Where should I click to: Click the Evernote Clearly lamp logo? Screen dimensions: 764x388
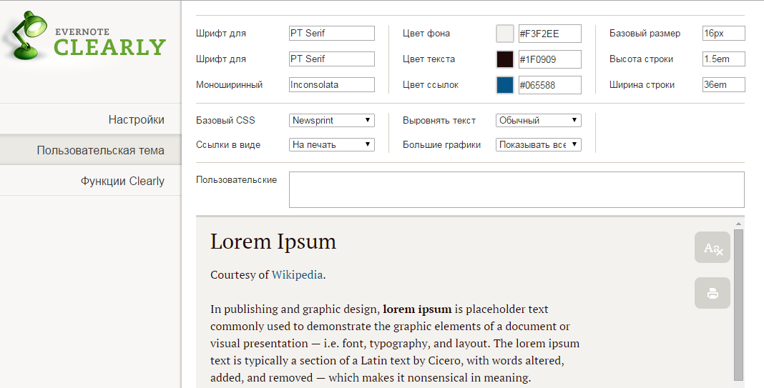29,37
